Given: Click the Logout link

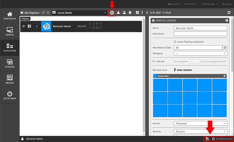Looking at the screenshot, I should coord(226,4).
